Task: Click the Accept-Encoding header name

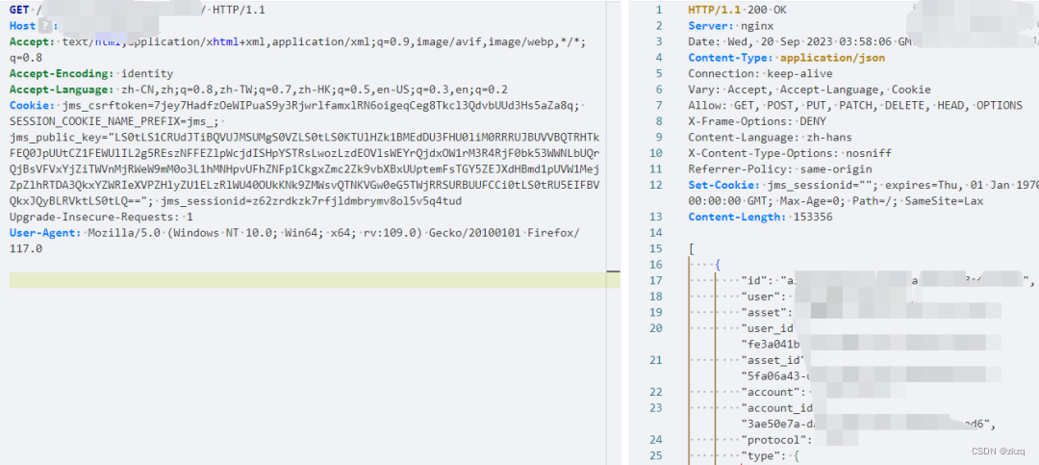Action: tap(62, 73)
